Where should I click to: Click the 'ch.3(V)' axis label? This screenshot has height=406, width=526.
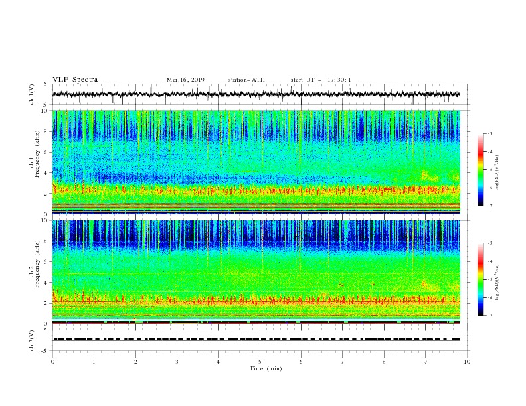pyautogui.click(x=32, y=340)
